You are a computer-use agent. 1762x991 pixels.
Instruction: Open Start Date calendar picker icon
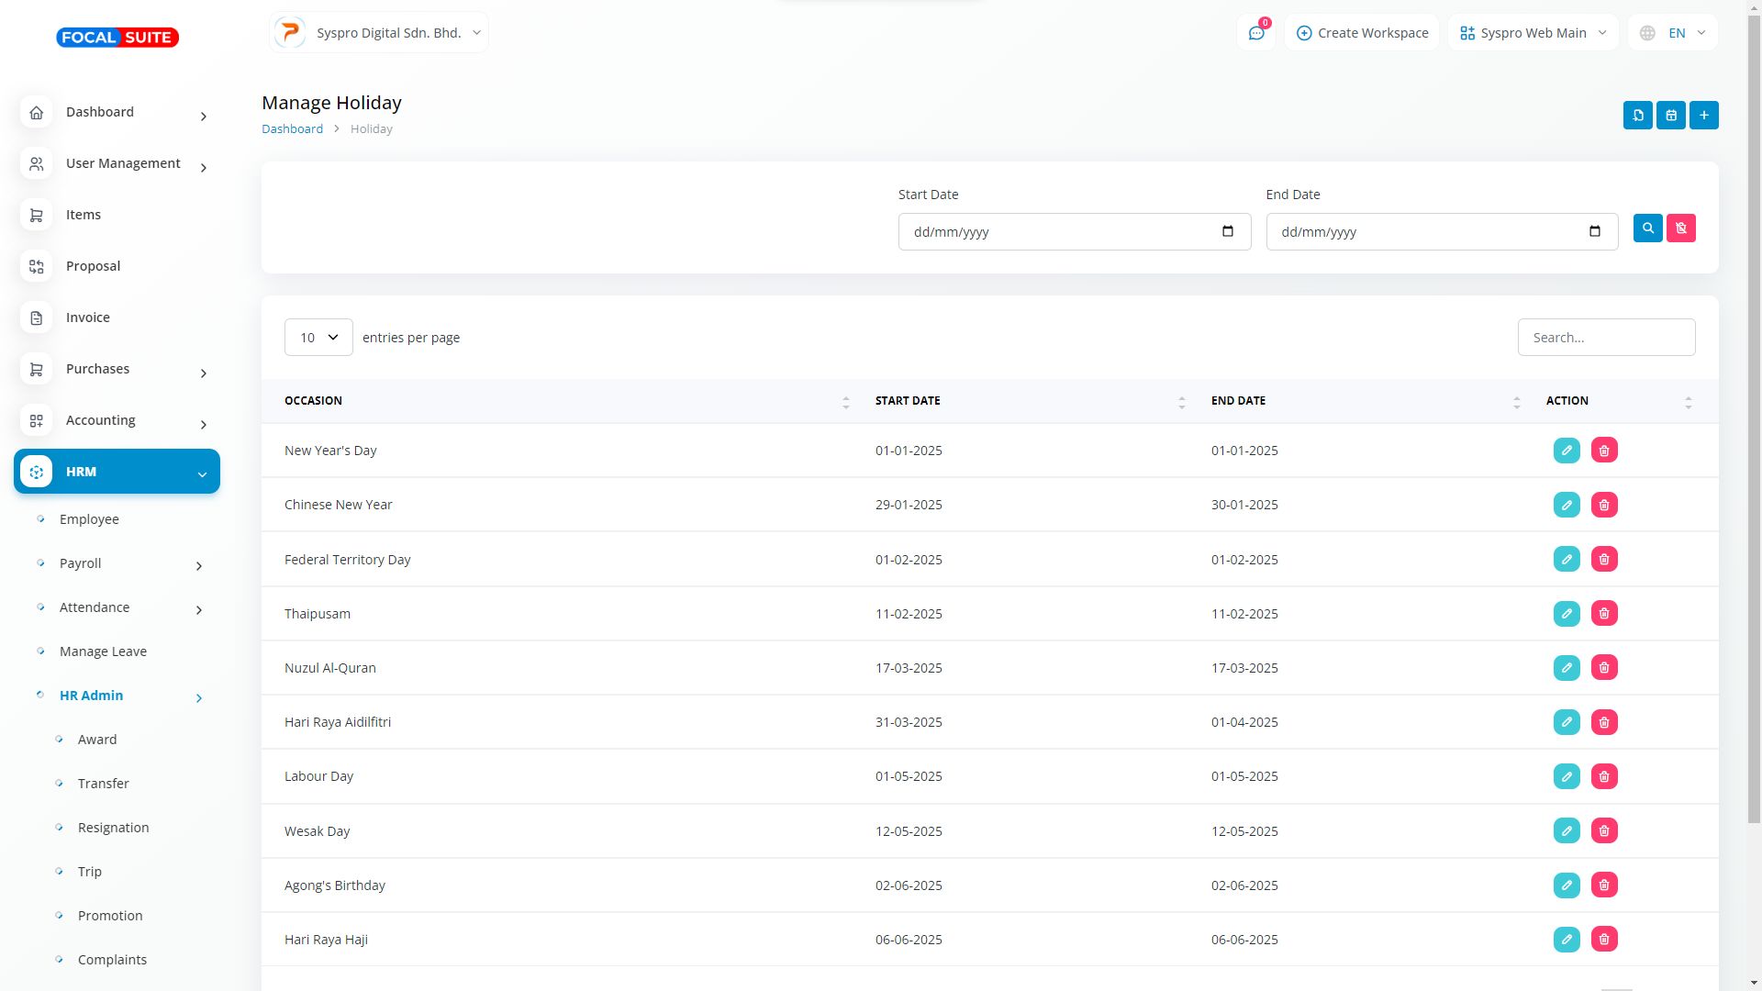[x=1227, y=231]
